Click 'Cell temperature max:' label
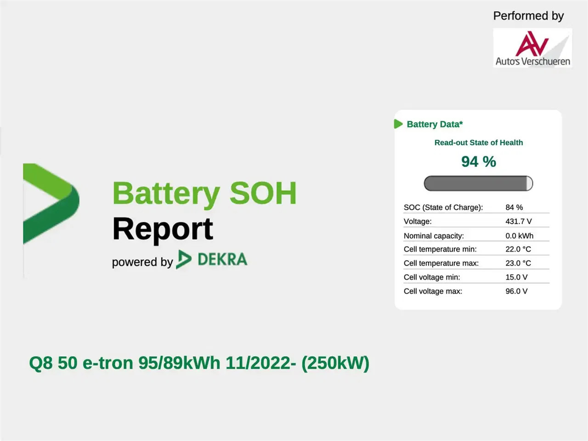This screenshot has height=441, width=588. click(x=441, y=263)
